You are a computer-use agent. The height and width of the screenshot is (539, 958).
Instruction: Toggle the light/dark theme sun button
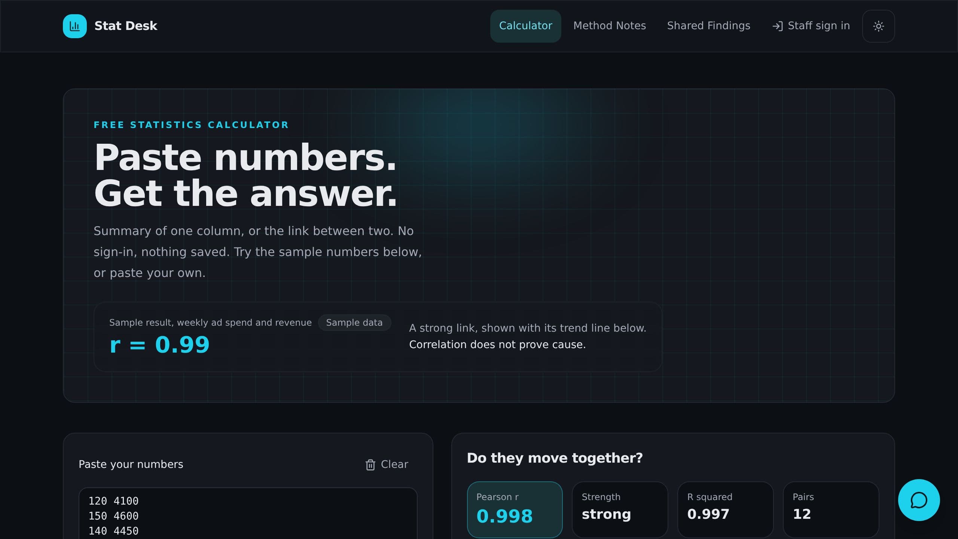[878, 26]
